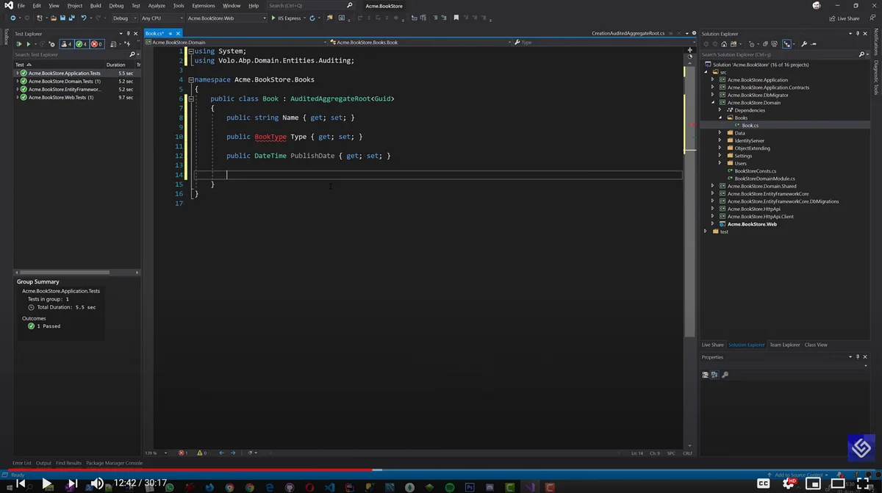Click the Live Share button
The height and width of the screenshot is (493, 882).
click(844, 18)
